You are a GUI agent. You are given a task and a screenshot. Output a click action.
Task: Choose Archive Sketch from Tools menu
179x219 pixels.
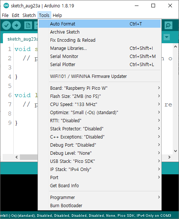click(x=99, y=32)
